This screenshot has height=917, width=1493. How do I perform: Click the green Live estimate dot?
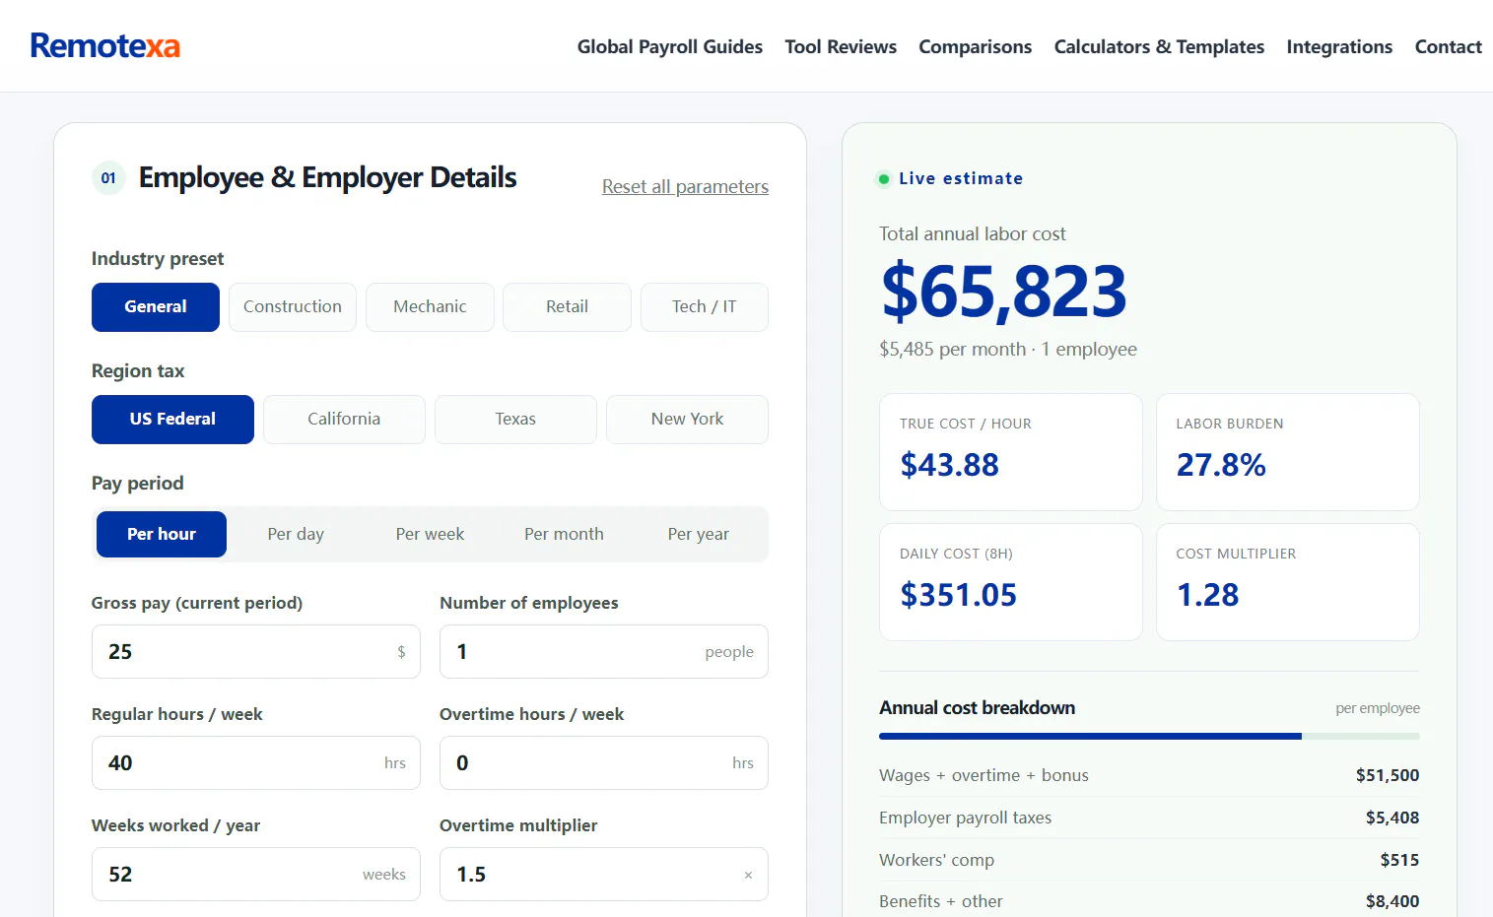pos(884,179)
